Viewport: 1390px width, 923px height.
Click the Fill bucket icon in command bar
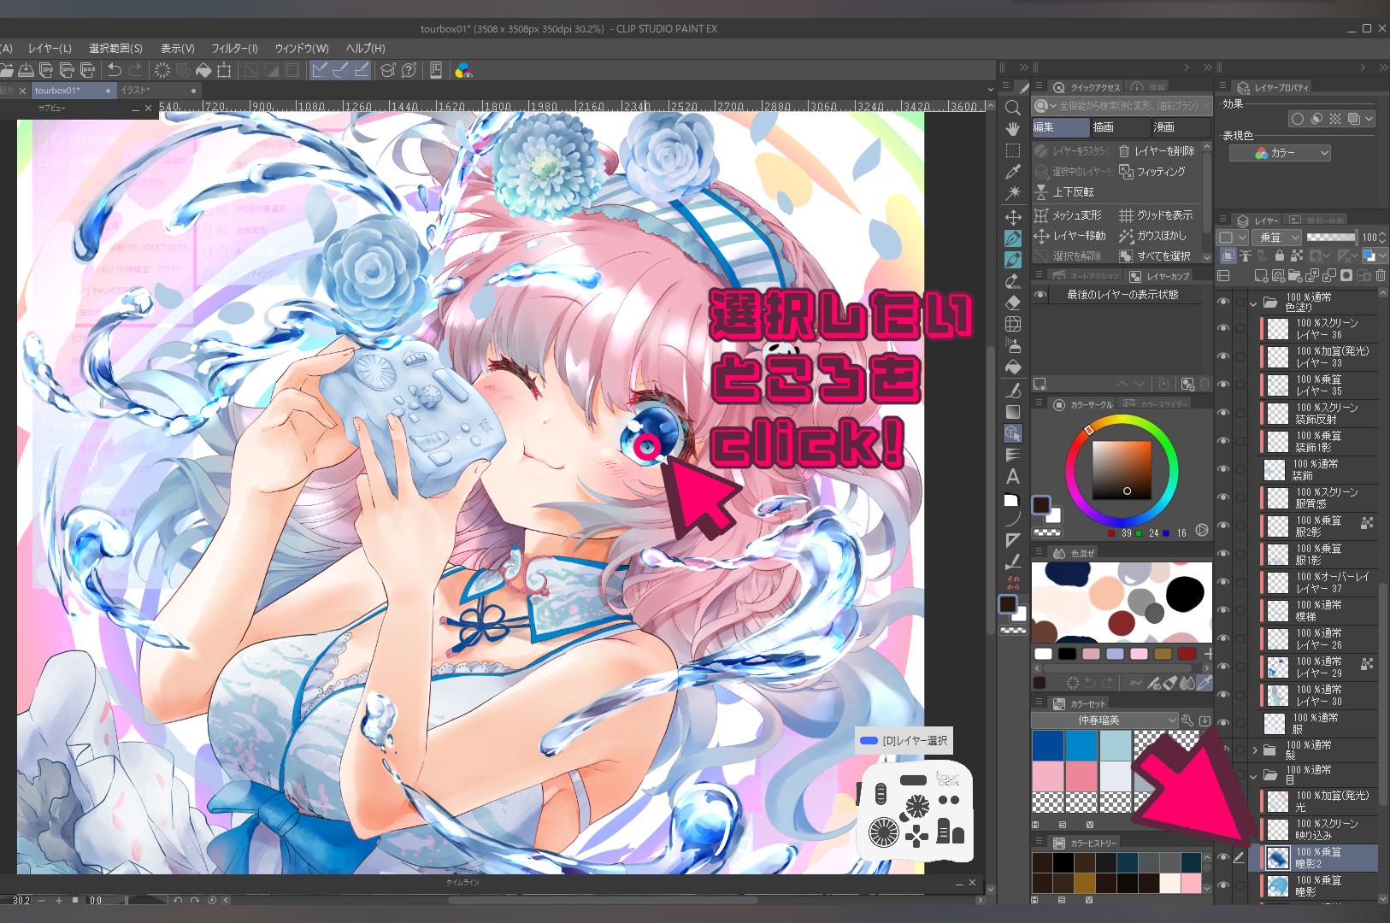203,70
